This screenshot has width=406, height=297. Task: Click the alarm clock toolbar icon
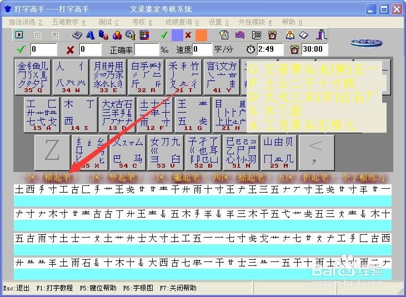tap(272, 35)
